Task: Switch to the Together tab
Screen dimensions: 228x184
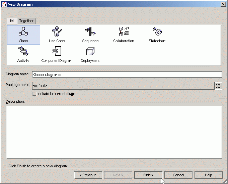Action: pos(26,21)
